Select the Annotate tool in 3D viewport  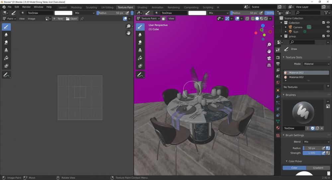[x=140, y=75]
